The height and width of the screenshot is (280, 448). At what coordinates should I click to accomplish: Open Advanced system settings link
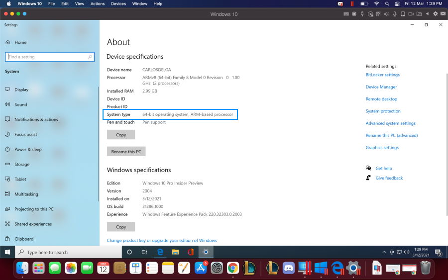click(391, 123)
